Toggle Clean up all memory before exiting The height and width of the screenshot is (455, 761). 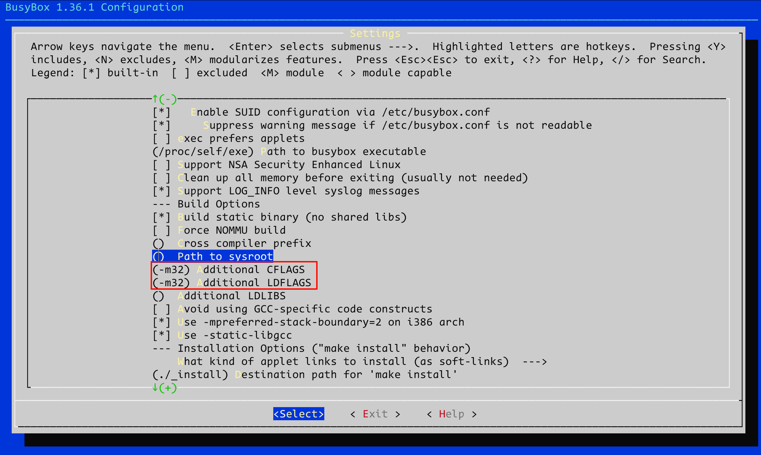tap(162, 178)
